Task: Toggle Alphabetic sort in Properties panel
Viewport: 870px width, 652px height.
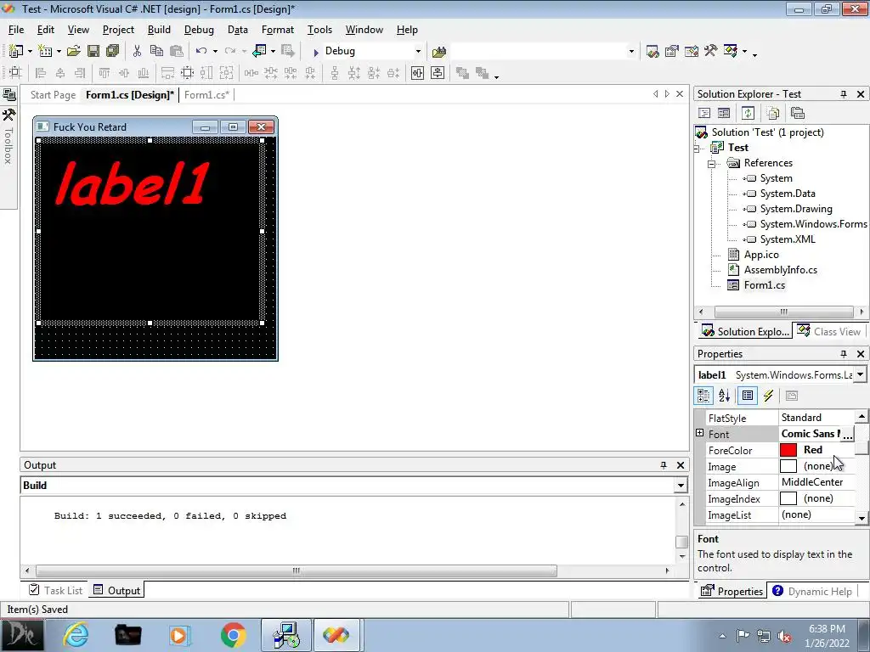Action: tap(724, 396)
